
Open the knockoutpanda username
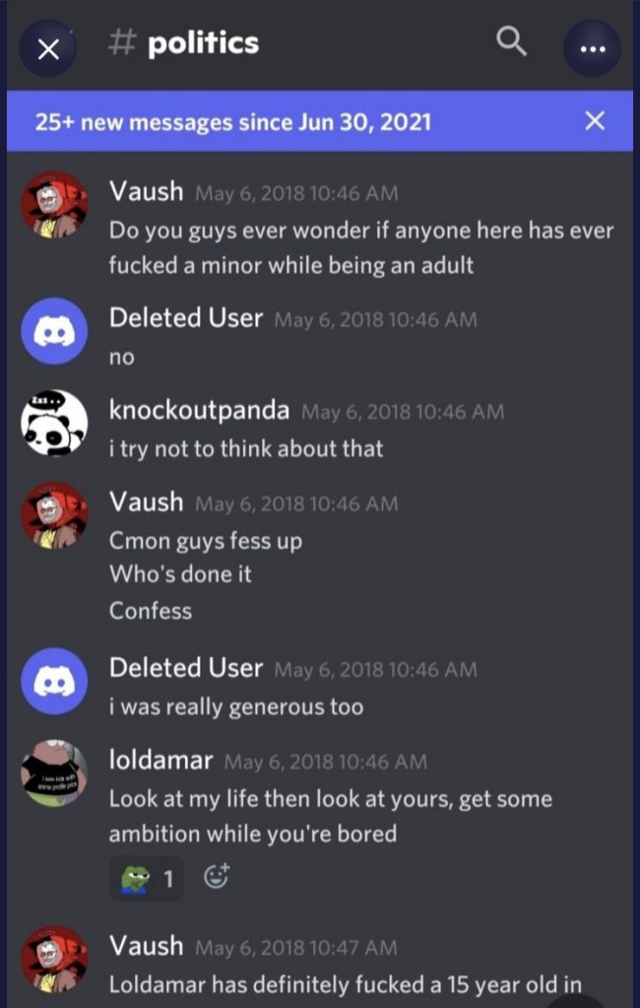[199, 410]
